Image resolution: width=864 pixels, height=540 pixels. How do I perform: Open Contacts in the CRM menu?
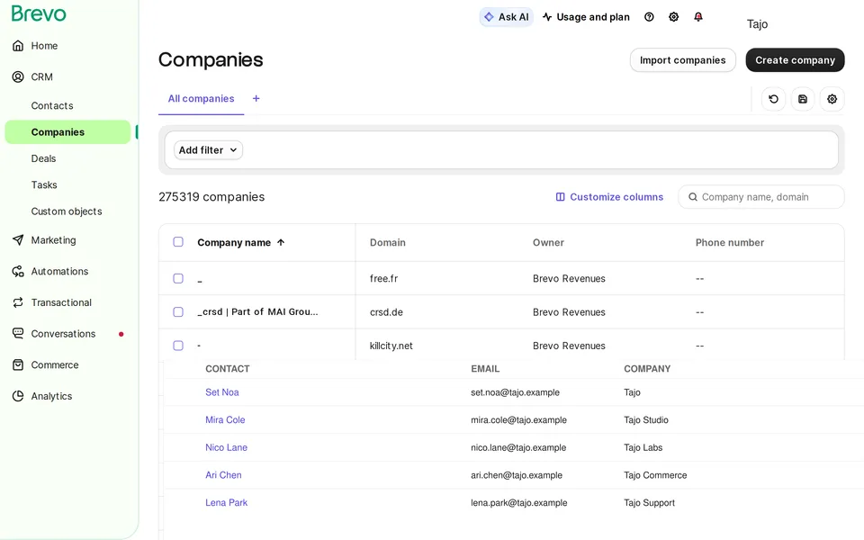(52, 106)
